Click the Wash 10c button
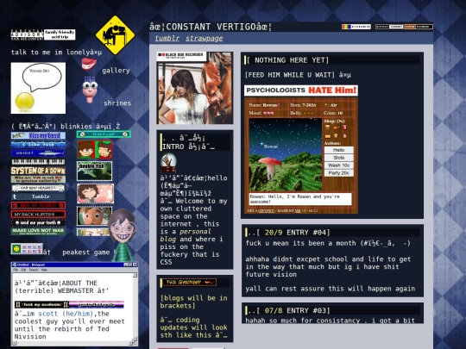 pos(339,165)
